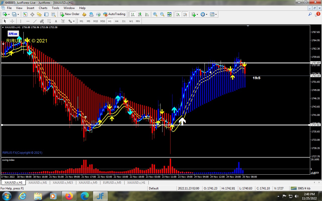Zoom in on the chart
This screenshot has width=322, height=201.
point(155,14)
